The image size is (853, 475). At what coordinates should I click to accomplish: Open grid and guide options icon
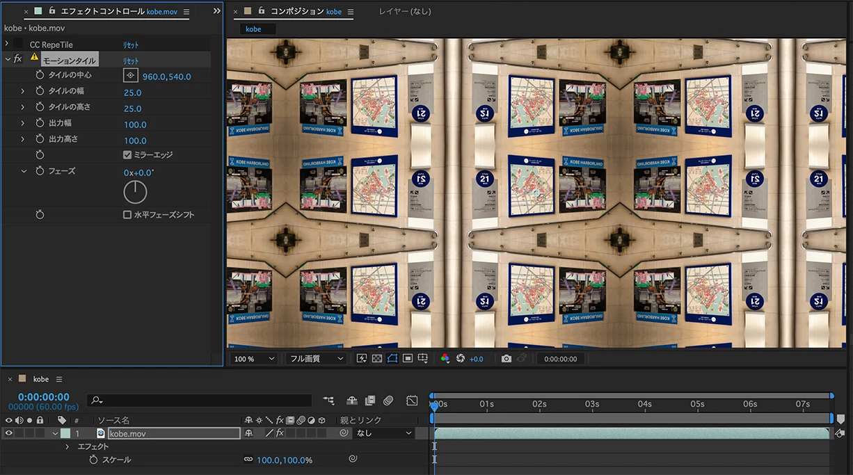click(423, 359)
